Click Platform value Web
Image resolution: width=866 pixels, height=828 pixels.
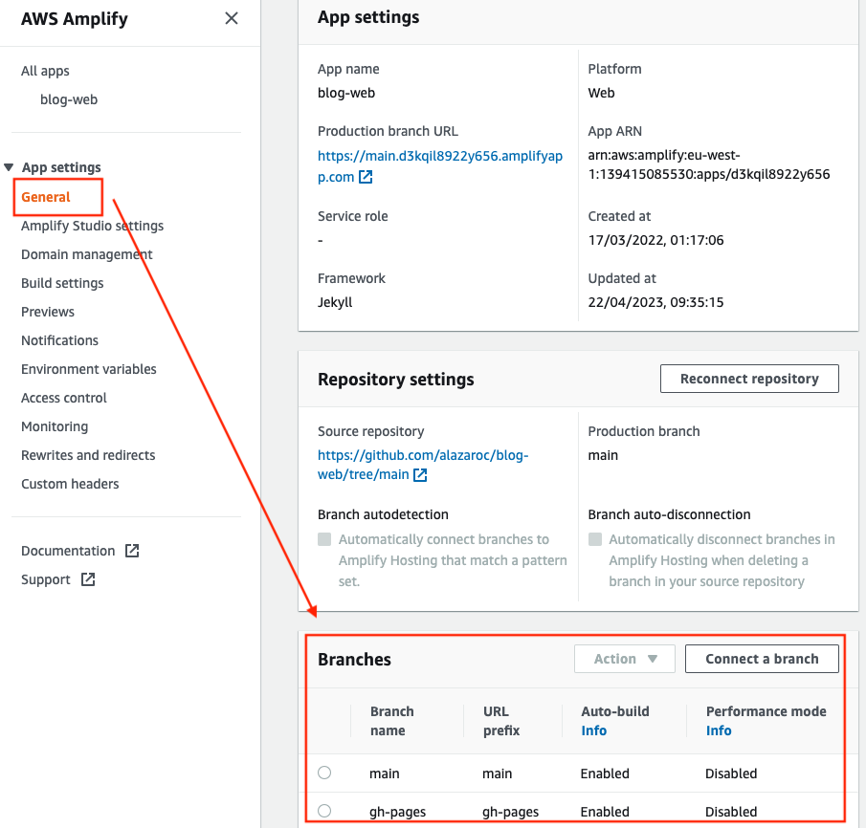pyautogui.click(x=601, y=93)
